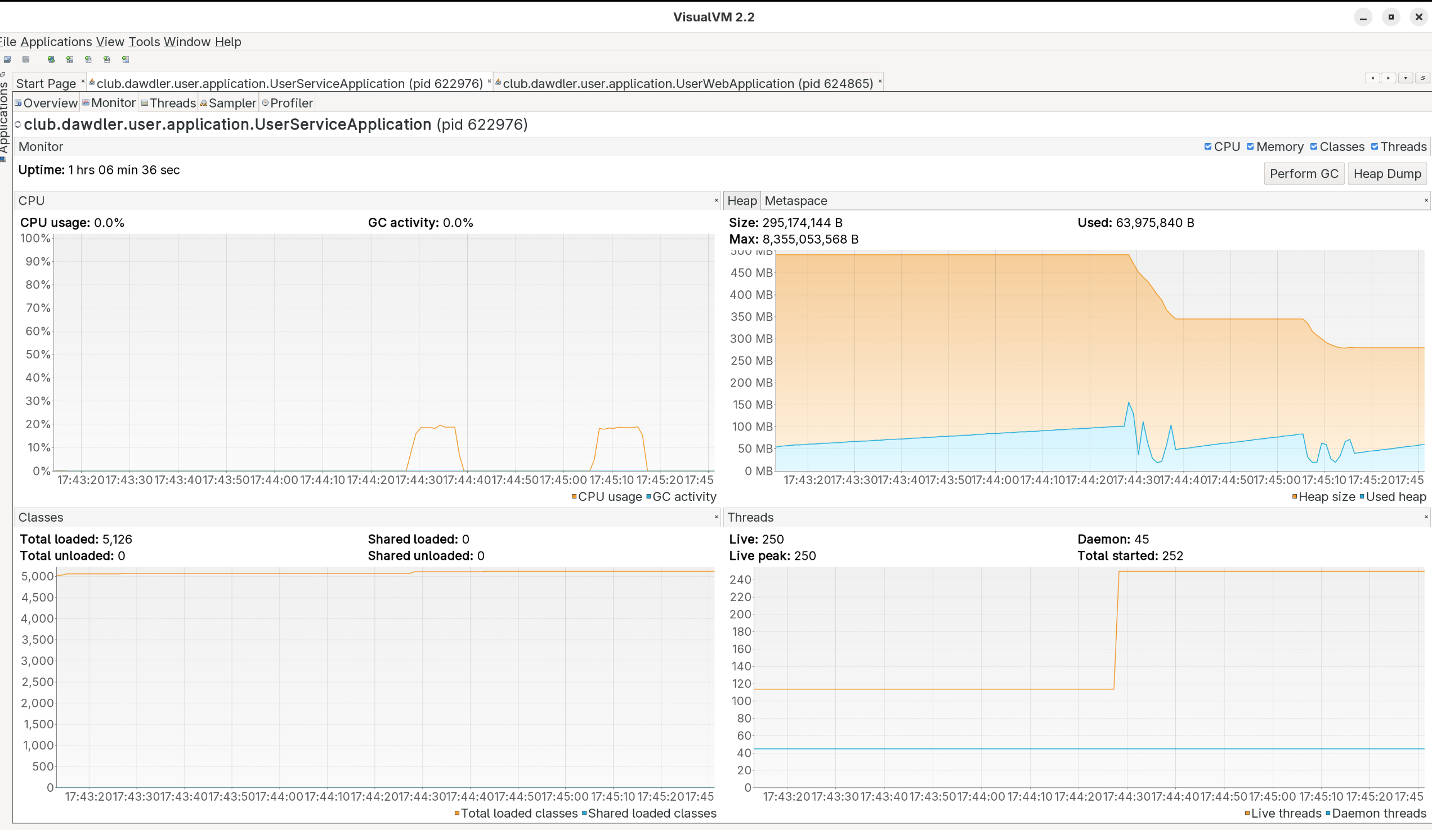Click the Add Remote Host toolbar icon
The image size is (1432, 830).
pos(51,59)
